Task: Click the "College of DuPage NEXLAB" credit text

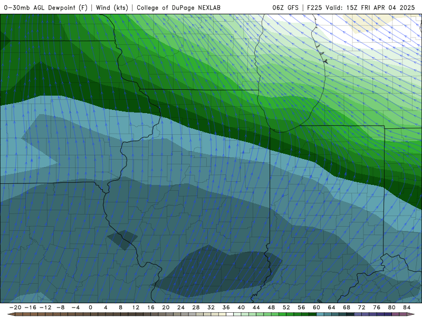Action: (178, 7)
